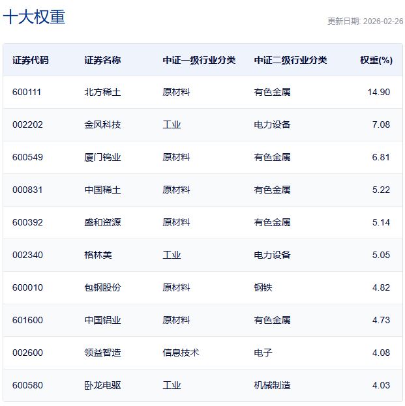Select security code 600392
The image size is (405, 406).
coord(27,222)
